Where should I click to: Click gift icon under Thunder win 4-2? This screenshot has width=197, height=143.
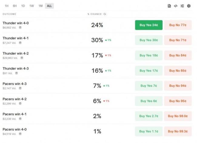pyautogui.click(x=21, y=58)
